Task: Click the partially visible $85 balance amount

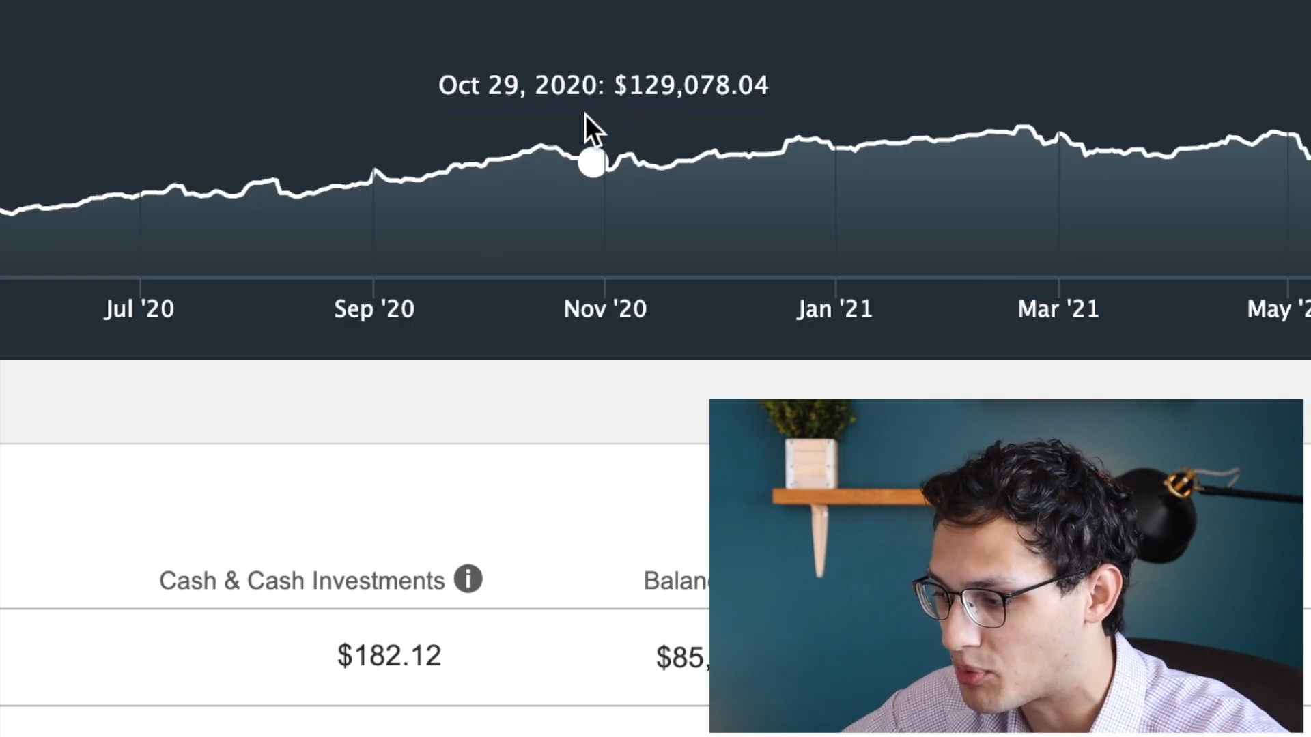Action: click(x=680, y=656)
